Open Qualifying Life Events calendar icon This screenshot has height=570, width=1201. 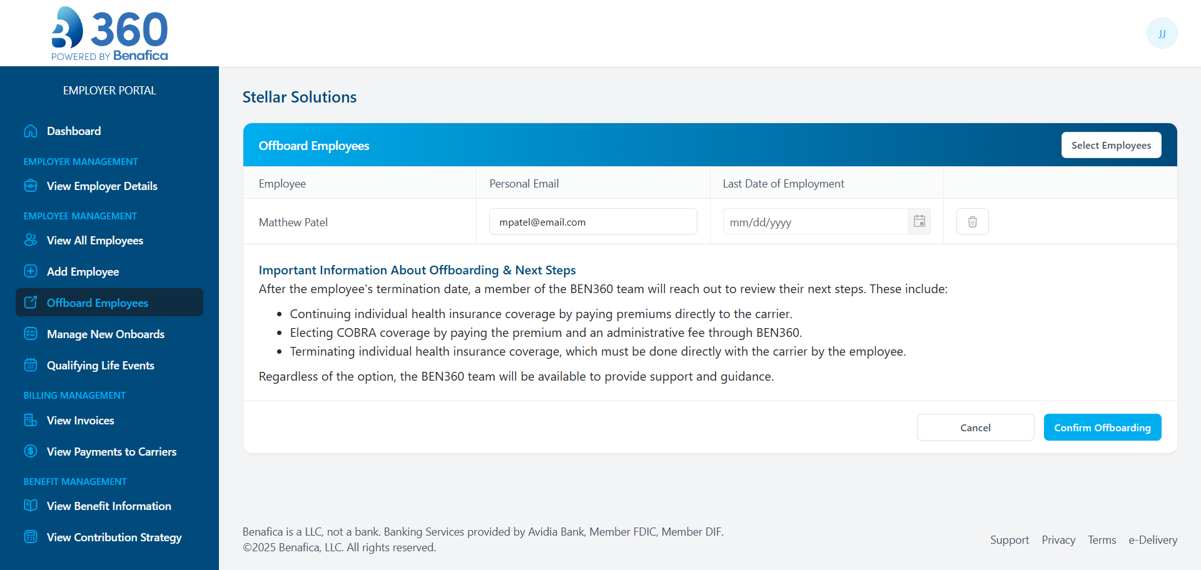click(31, 365)
